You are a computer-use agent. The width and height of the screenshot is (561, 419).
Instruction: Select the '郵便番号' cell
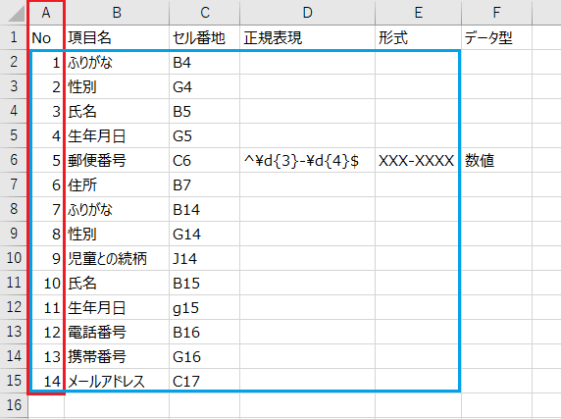click(x=117, y=160)
